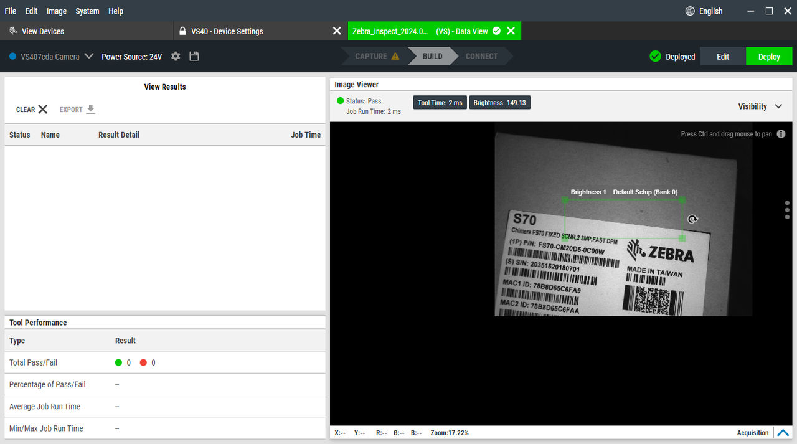Click the Deployed status checkmark icon
Screen dimensions: 797x444
(x=655, y=56)
